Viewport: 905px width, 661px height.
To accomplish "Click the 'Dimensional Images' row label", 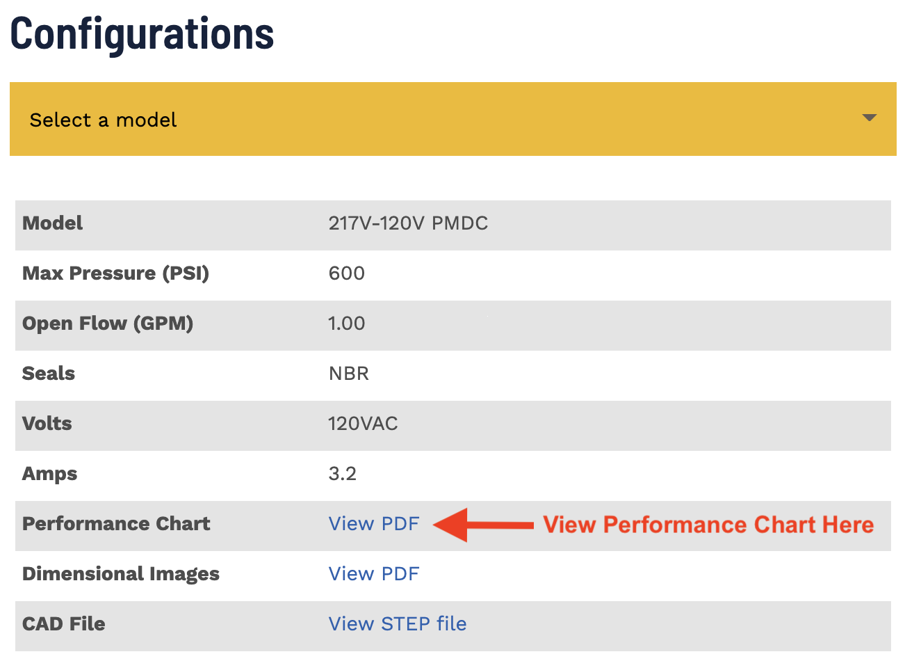I will pos(120,573).
